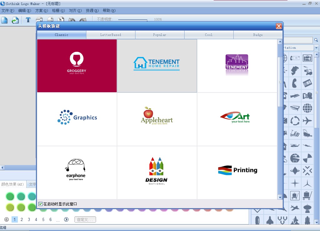Switch to the Popular template tab
The image size is (320, 231).
[160, 35]
